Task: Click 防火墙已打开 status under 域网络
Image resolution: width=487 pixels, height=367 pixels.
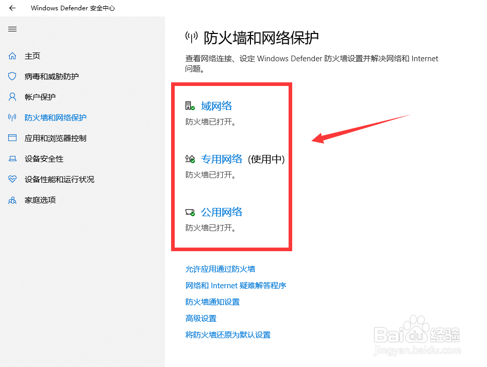Action: (211, 122)
